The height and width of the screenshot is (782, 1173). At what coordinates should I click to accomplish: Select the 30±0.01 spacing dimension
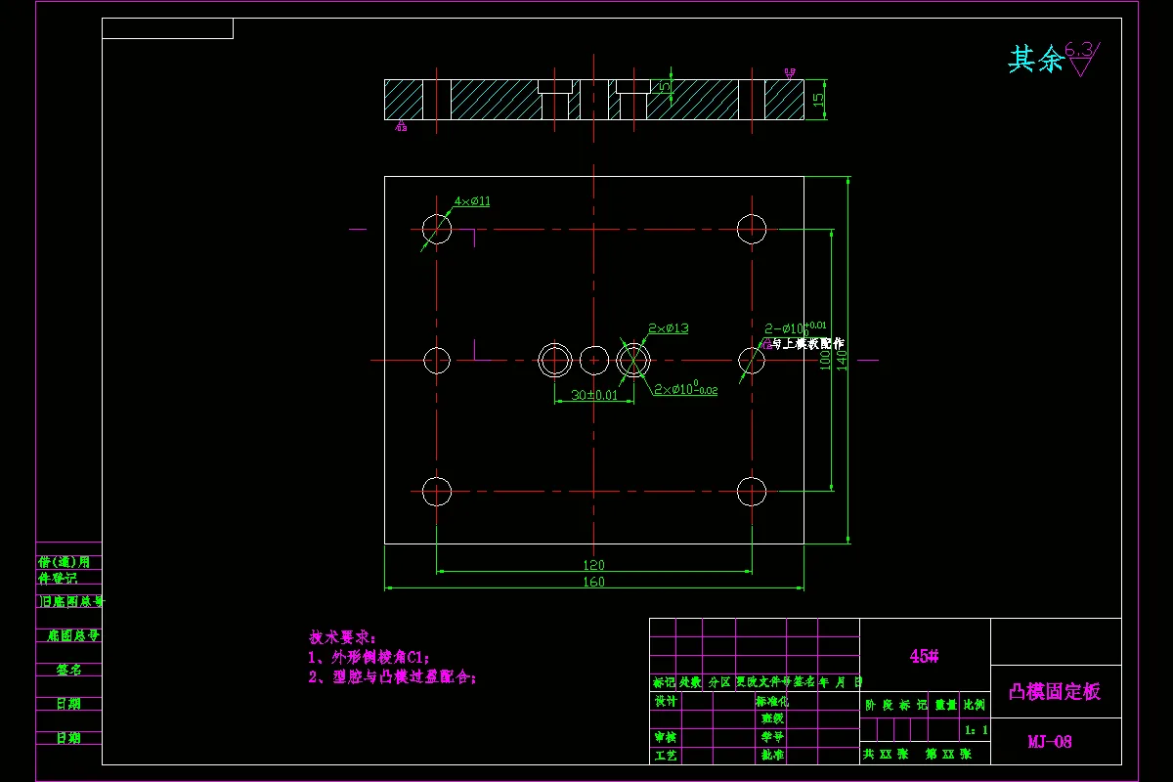tap(594, 395)
